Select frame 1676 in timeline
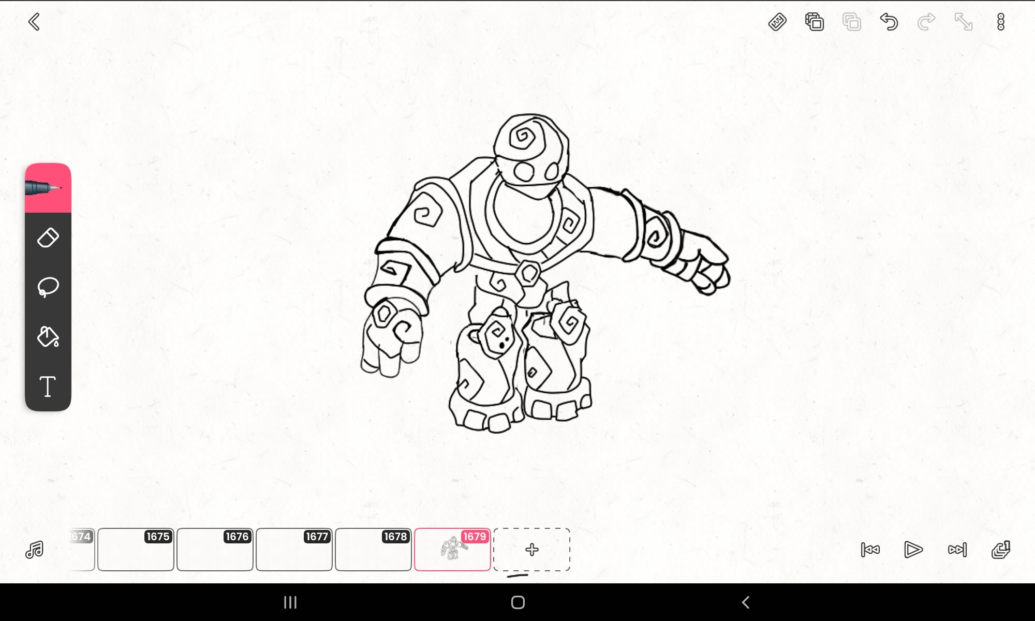Image resolution: width=1035 pixels, height=621 pixels. [215, 550]
